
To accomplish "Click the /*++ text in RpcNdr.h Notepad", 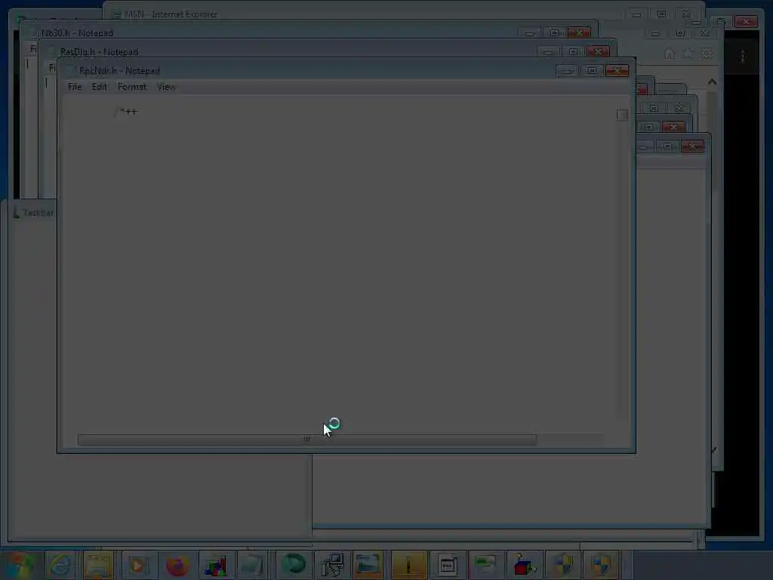I will click(x=126, y=112).
